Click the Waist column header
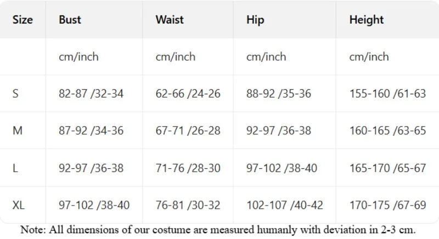 (170, 20)
